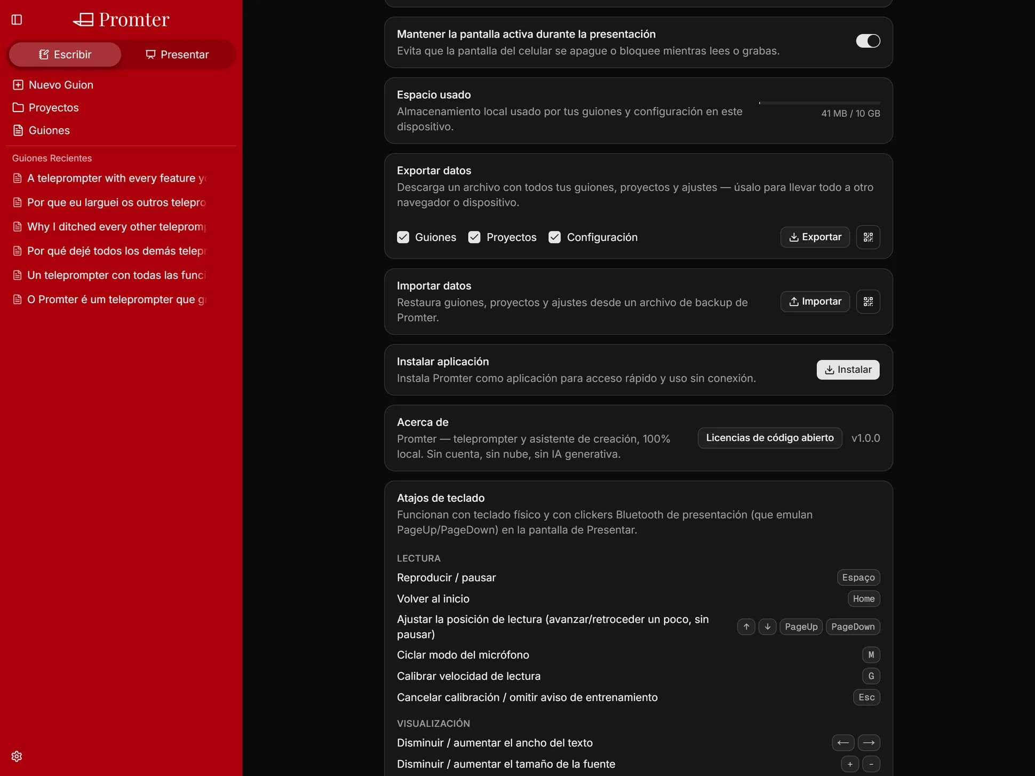Click the PageDown key badge
Screen dimensions: 1035x776
pos(853,627)
